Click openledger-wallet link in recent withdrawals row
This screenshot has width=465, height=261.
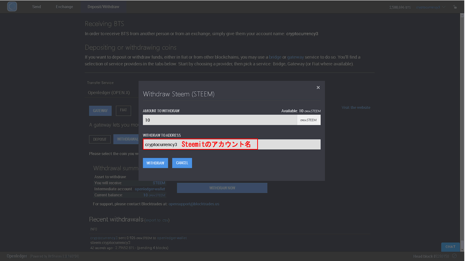pos(172,238)
